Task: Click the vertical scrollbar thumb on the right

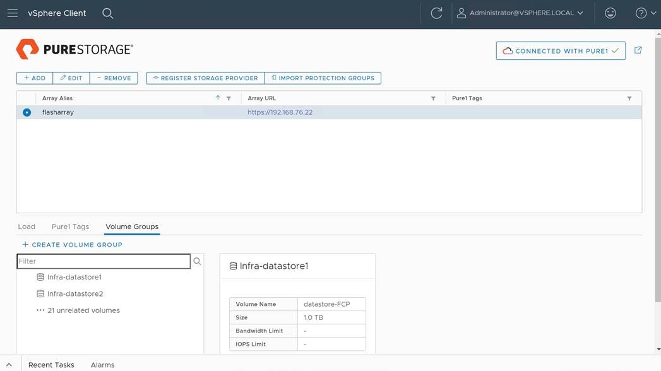Action: click(x=658, y=168)
